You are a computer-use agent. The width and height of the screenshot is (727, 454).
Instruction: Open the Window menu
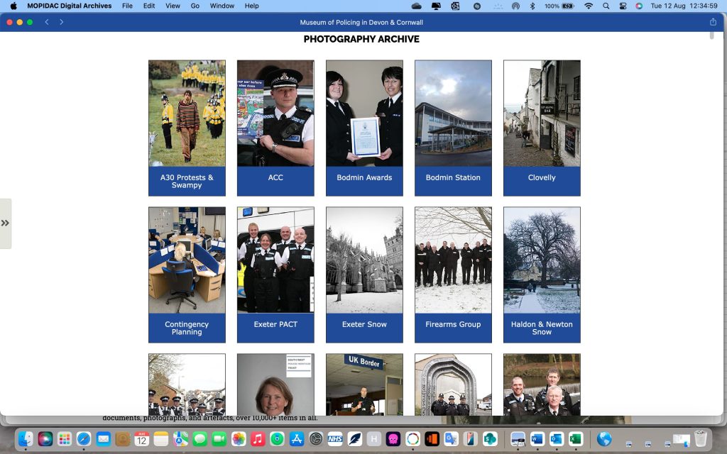(222, 6)
